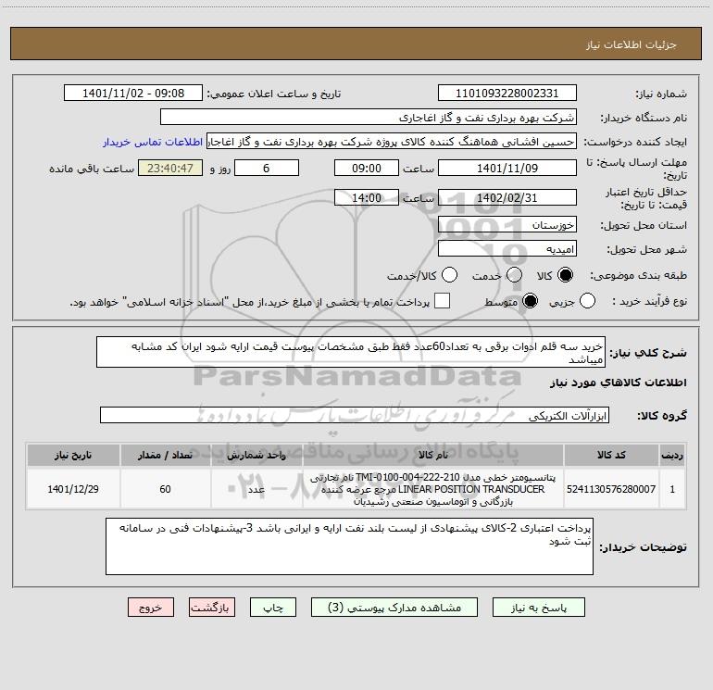Click the شرح کلی نیاز description box

(351, 352)
